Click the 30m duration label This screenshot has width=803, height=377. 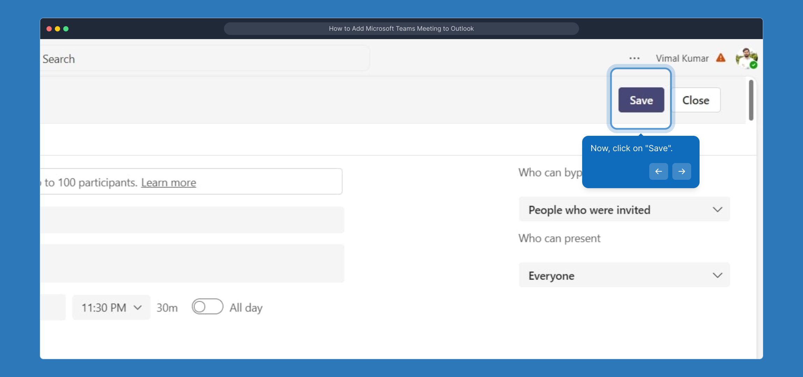coord(167,308)
